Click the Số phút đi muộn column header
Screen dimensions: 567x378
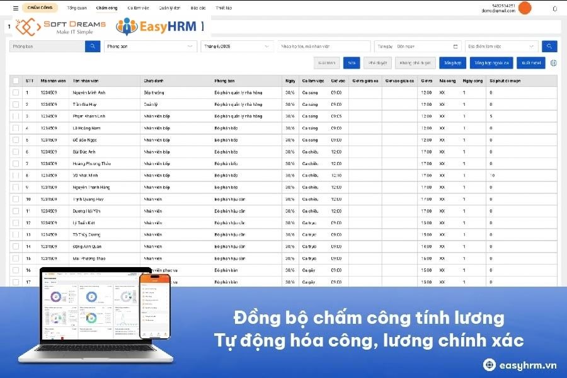[505, 81]
